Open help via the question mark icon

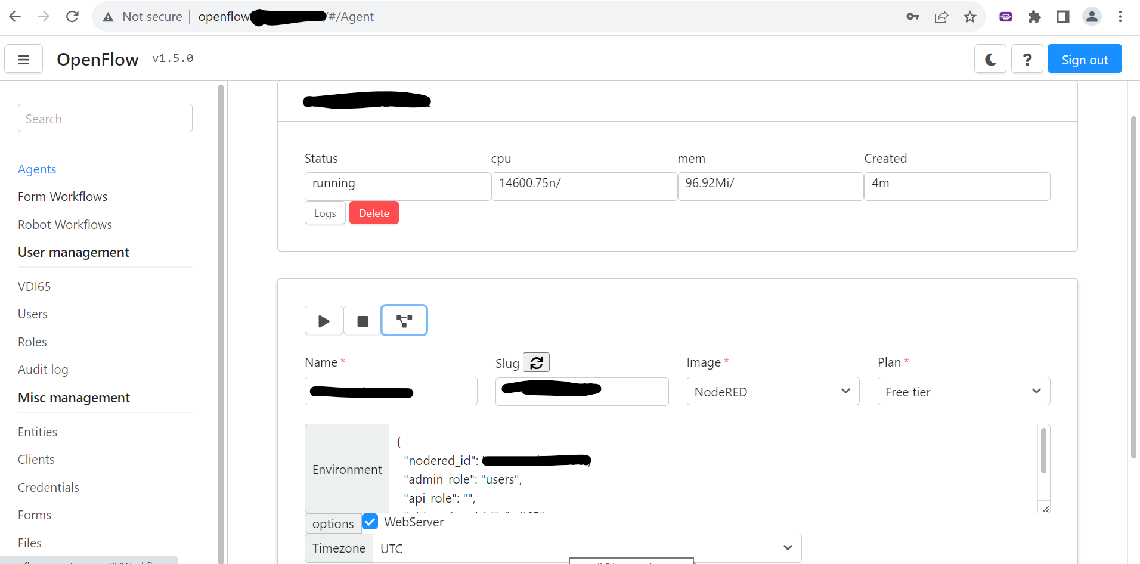pyautogui.click(x=1027, y=59)
